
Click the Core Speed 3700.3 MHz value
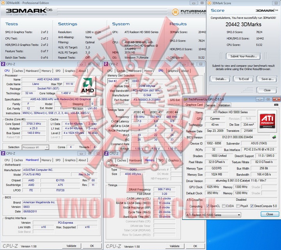click(x=34, y=124)
